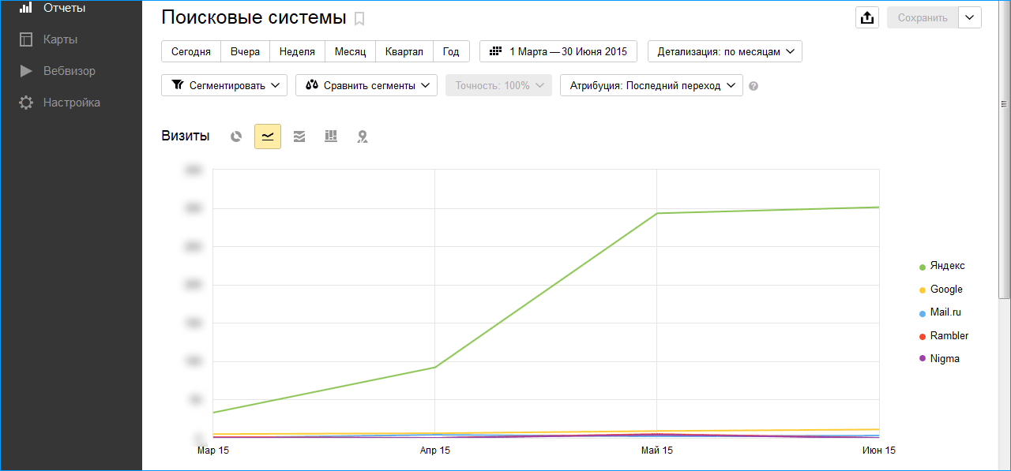Open the map chart view

coord(363,136)
